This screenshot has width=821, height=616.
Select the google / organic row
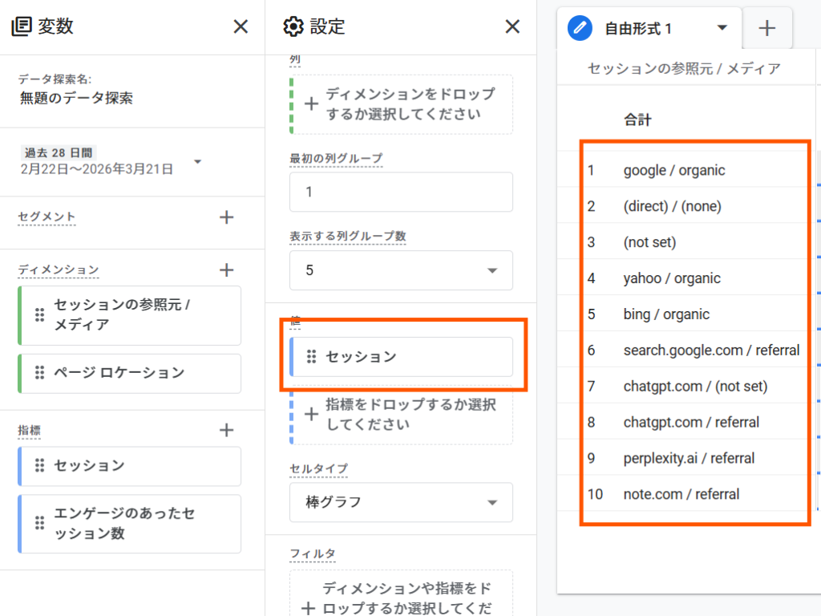[673, 170]
